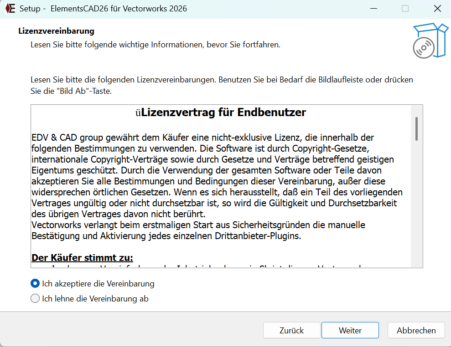The width and height of the screenshot is (451, 347).
Task: Click the scrollbar track below the thumb
Action: click(x=416, y=205)
